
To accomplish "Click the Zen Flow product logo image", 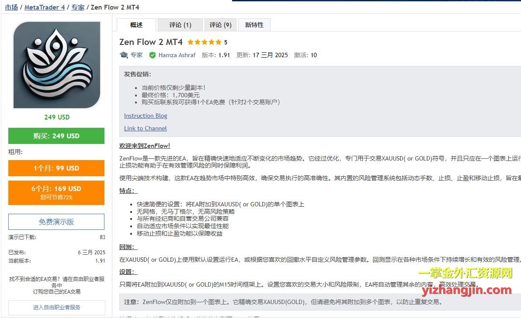I will [x=57, y=65].
